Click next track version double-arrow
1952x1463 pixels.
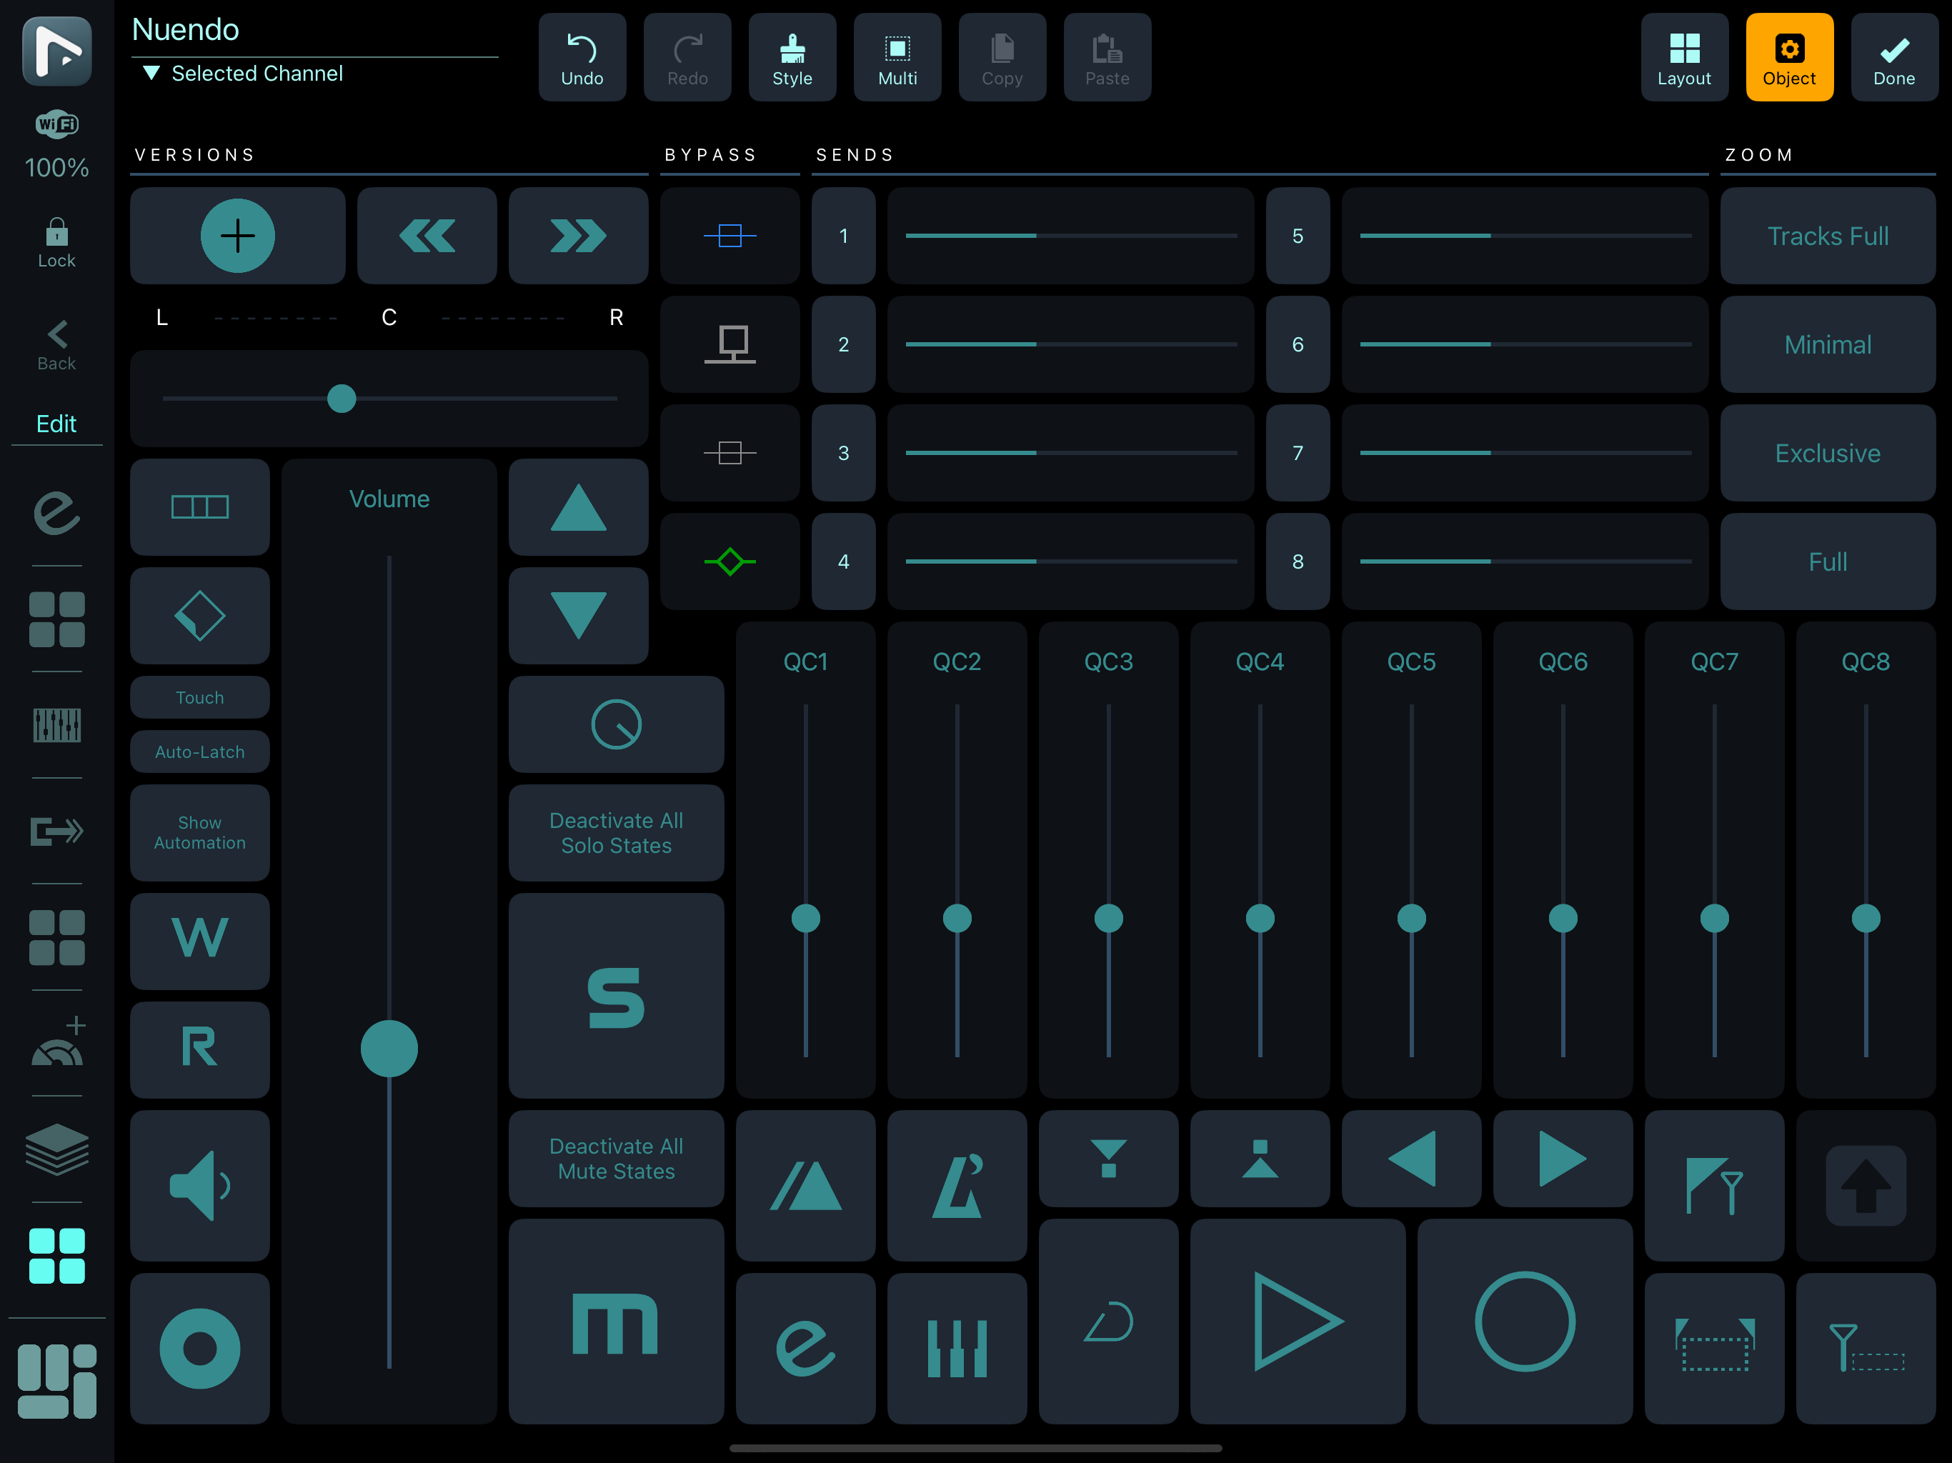(578, 236)
